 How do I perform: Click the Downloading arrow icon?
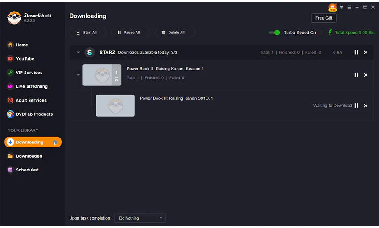[10, 142]
